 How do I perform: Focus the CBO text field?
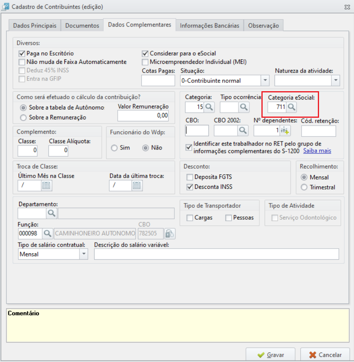(197, 131)
